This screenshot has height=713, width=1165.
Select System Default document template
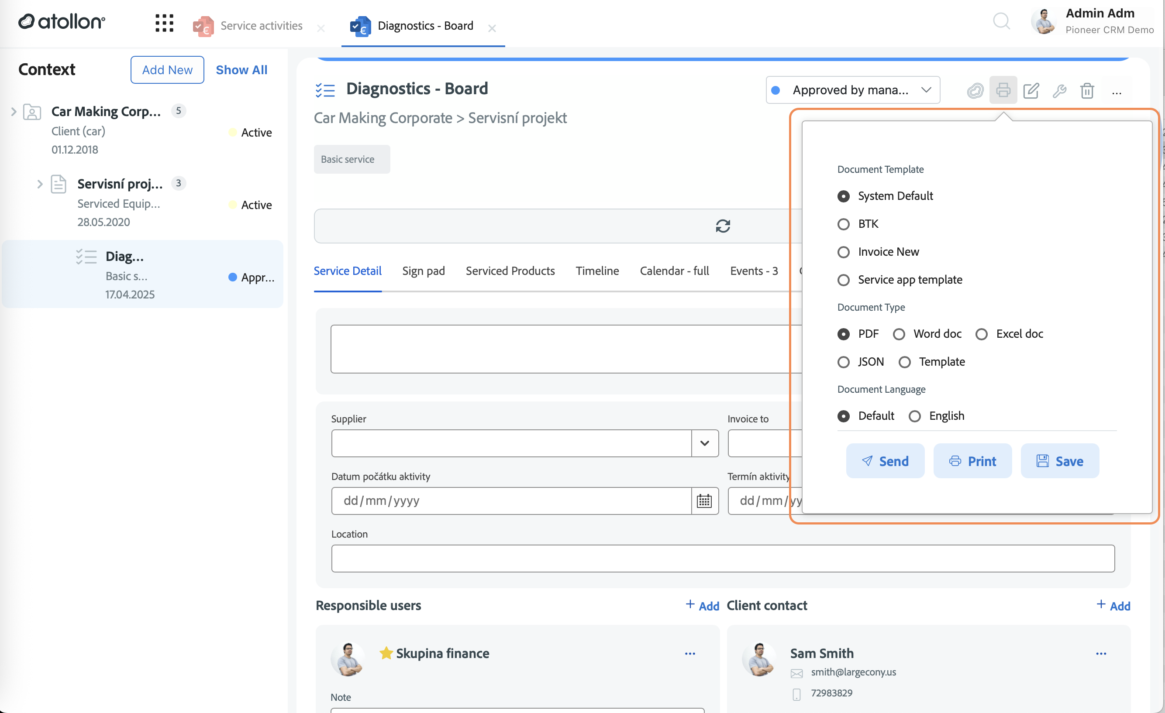coord(844,196)
